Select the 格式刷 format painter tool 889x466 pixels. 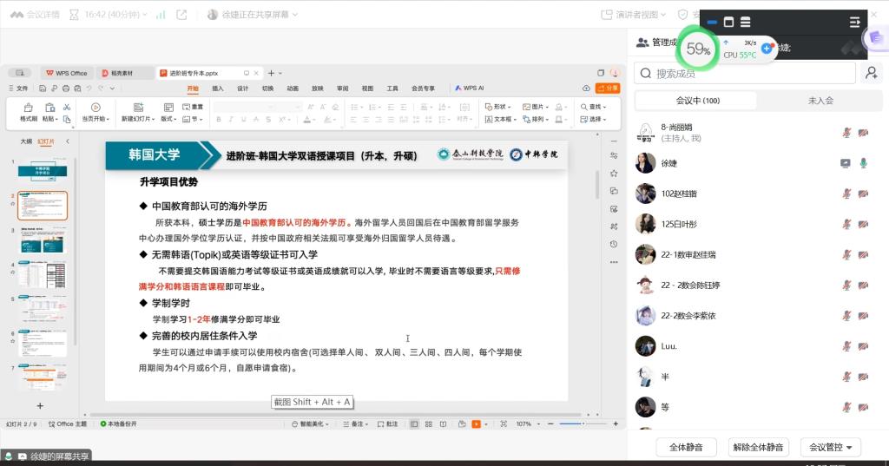[x=29, y=112]
